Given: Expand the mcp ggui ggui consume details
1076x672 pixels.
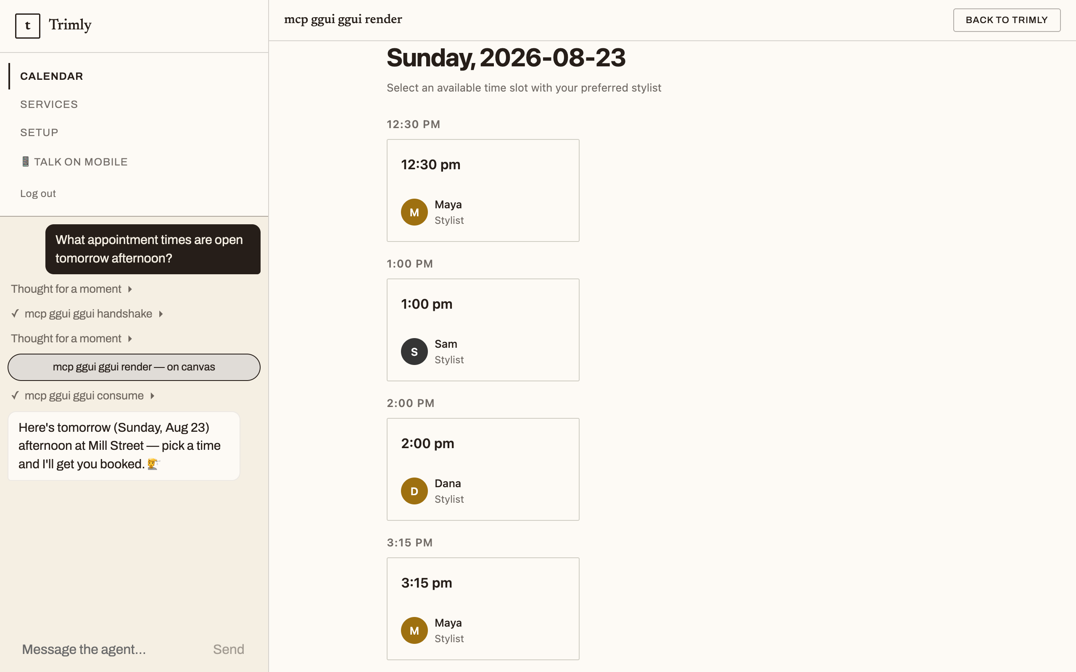Looking at the screenshot, I should coord(90,396).
